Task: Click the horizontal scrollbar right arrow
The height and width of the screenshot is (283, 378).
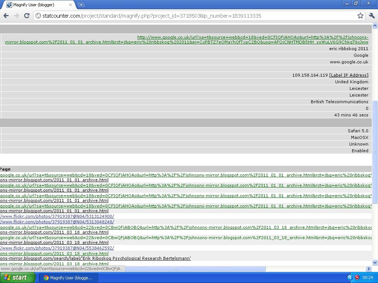Action: tap(368, 269)
